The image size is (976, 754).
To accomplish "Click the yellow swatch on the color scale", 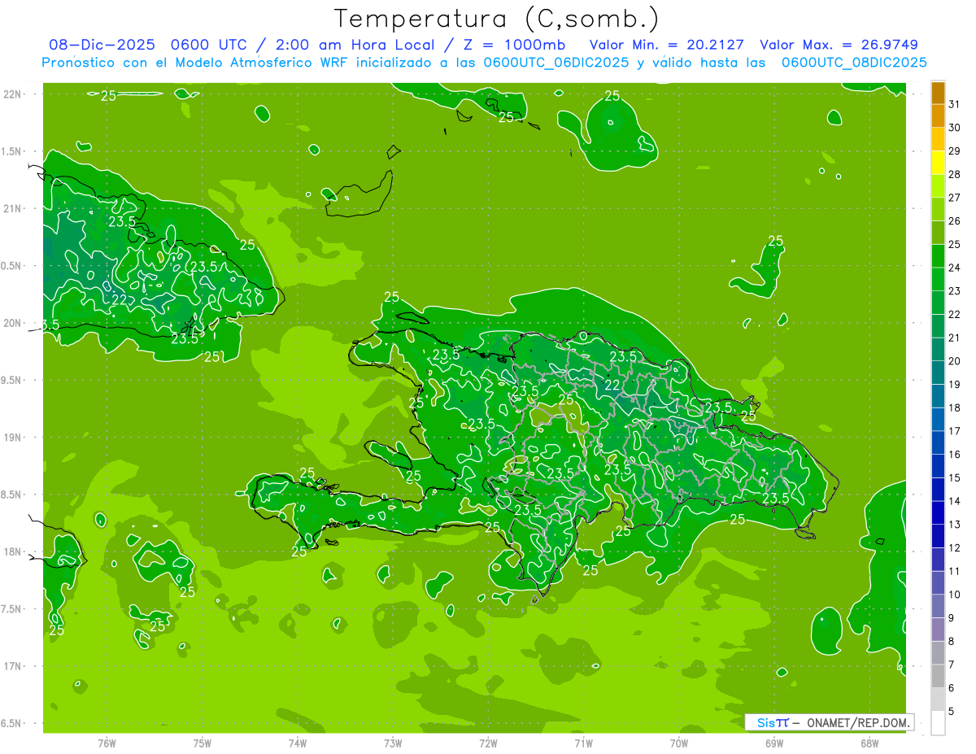I will tap(938, 174).
